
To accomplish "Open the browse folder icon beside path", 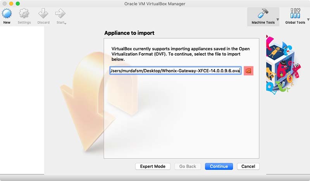I will coord(248,71).
